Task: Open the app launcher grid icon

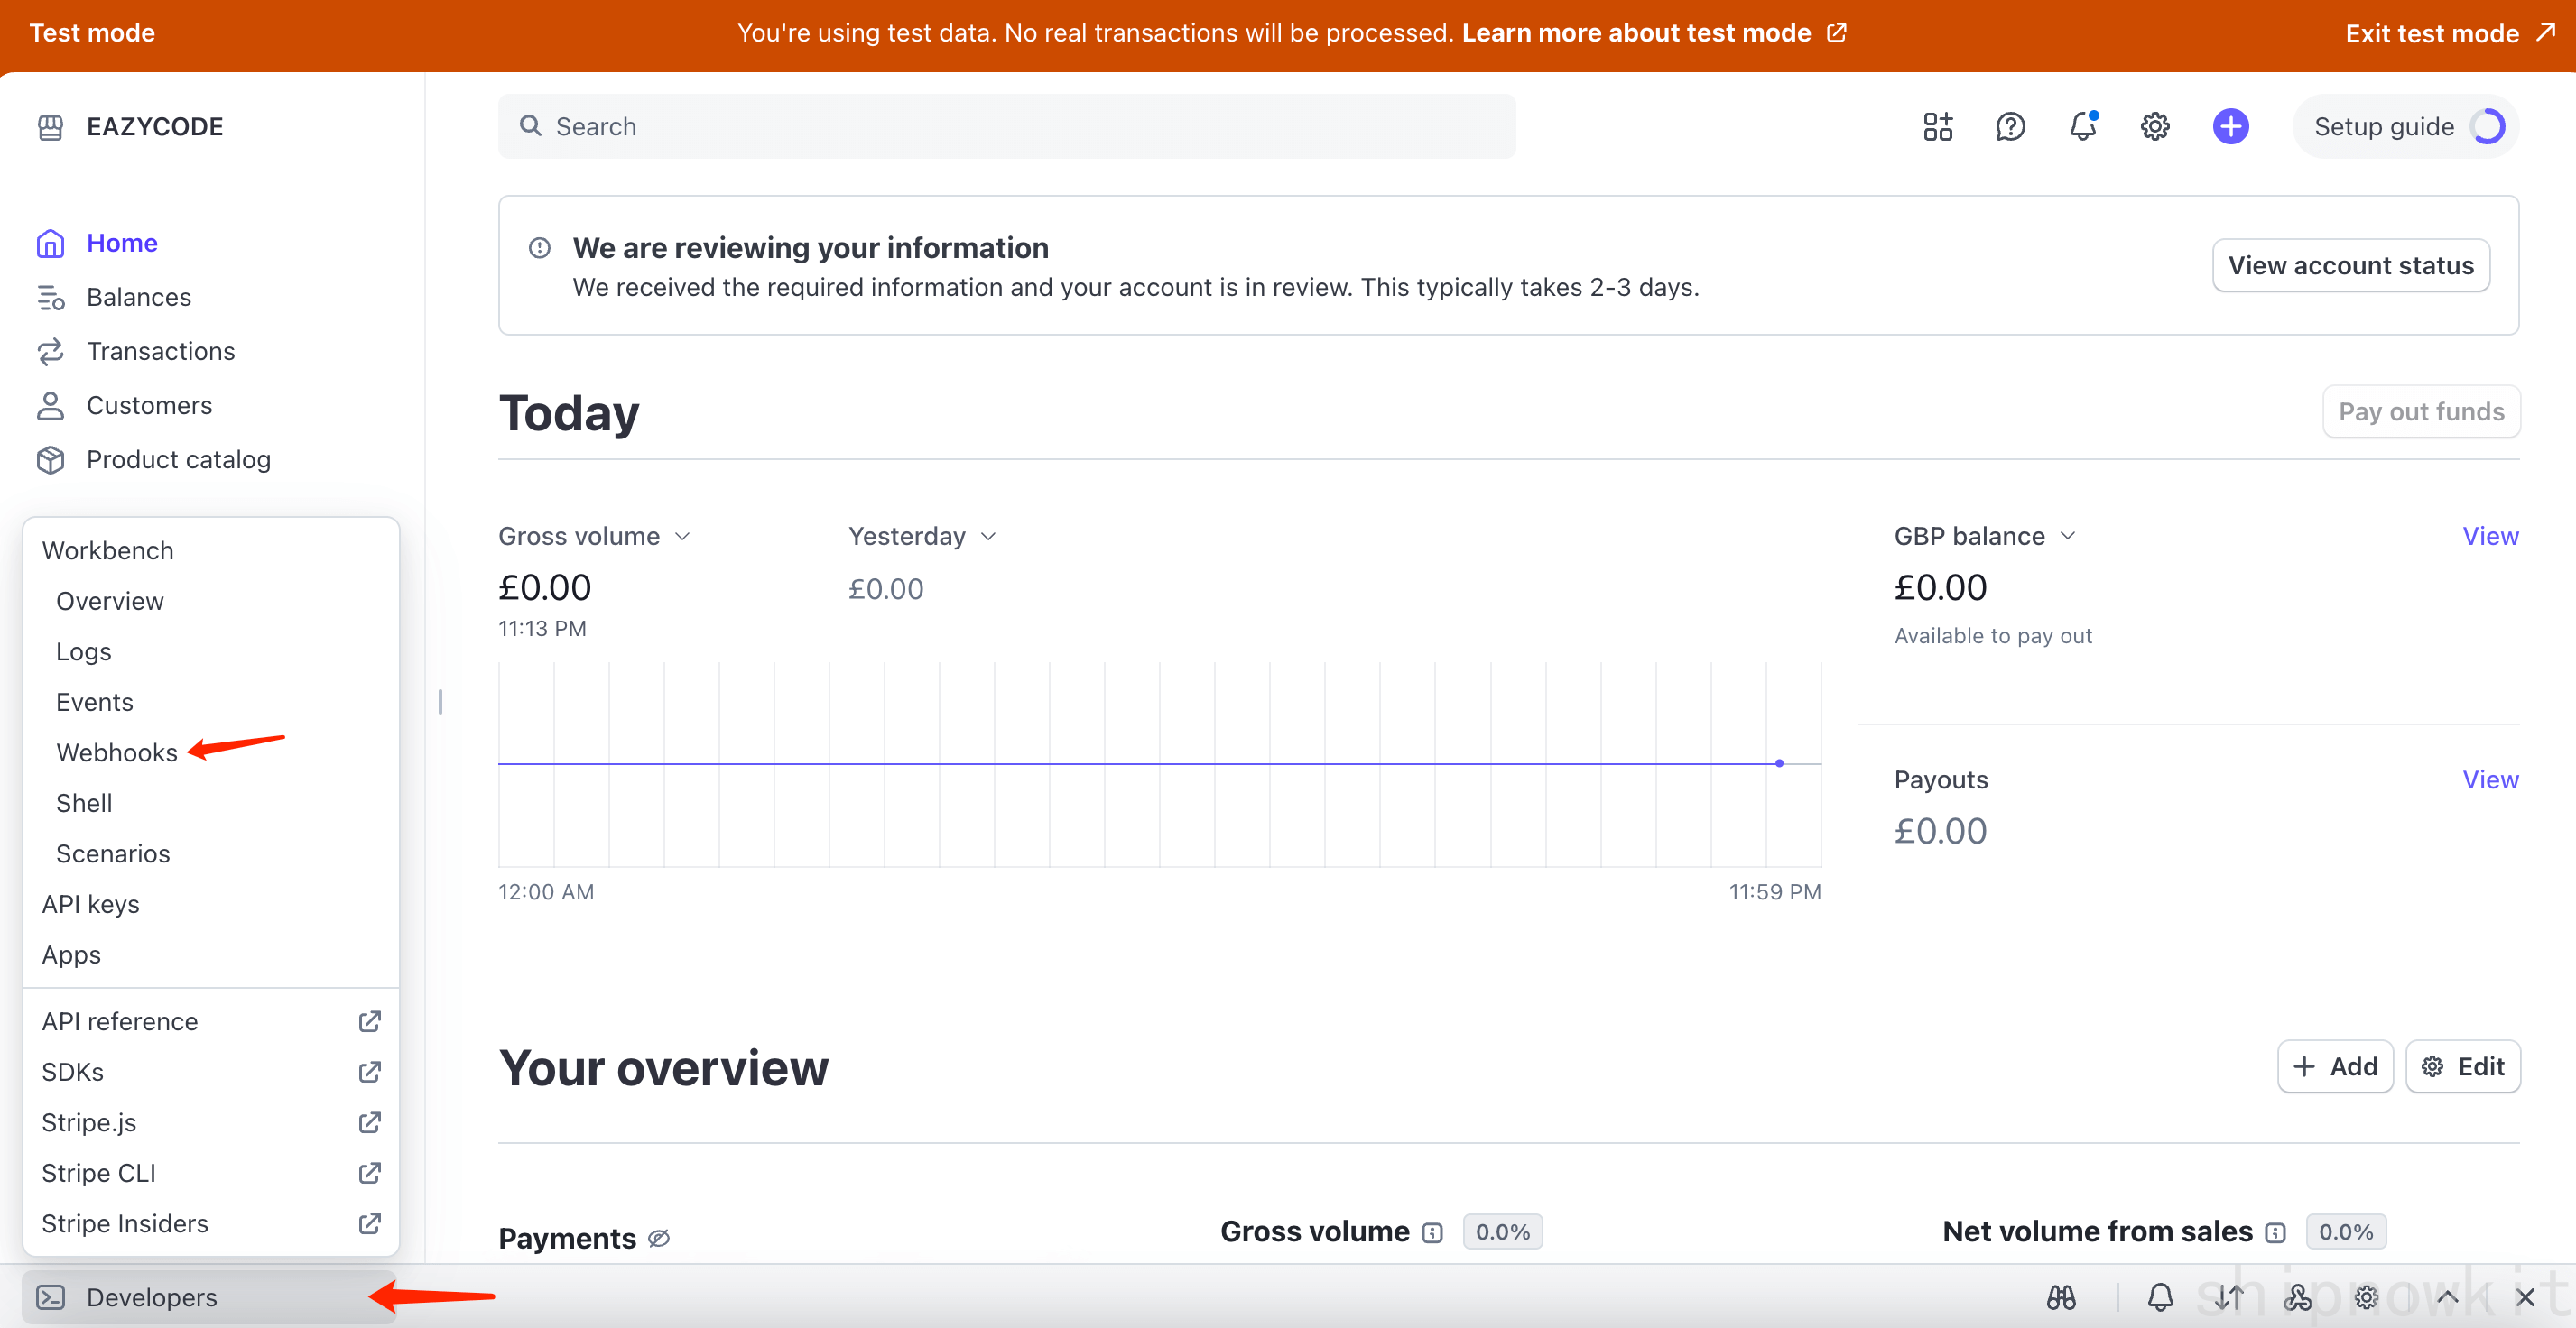Action: point(1937,126)
